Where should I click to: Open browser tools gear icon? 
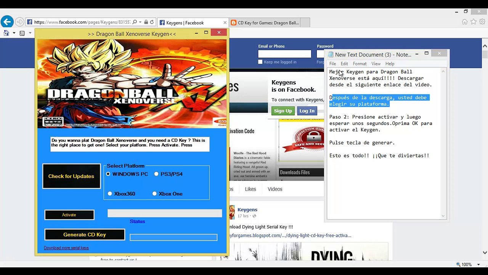coord(482,22)
